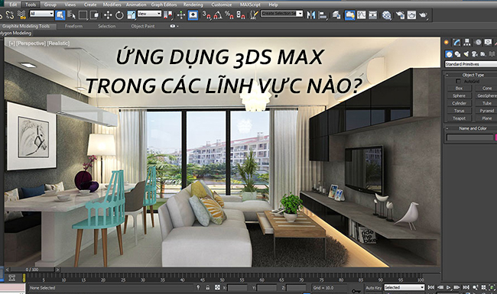Viewport: 497px width, 294px height.
Task: Click the Sphere primitive button
Action: [x=459, y=95]
